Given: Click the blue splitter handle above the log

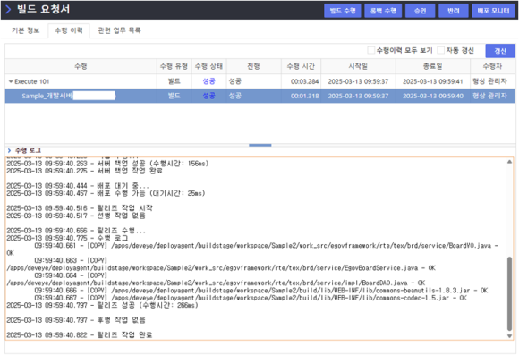Looking at the screenshot, I should (x=260, y=145).
